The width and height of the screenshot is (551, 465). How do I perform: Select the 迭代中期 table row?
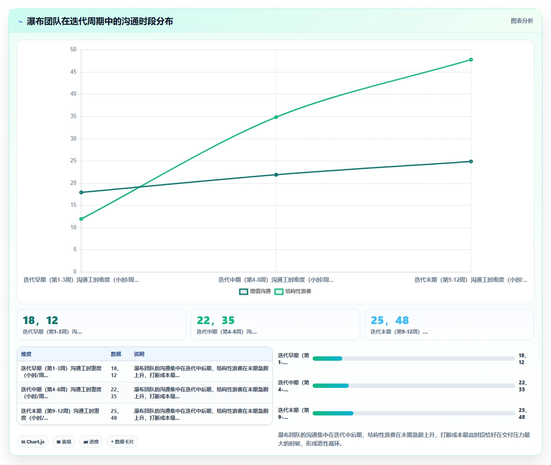coord(145,393)
